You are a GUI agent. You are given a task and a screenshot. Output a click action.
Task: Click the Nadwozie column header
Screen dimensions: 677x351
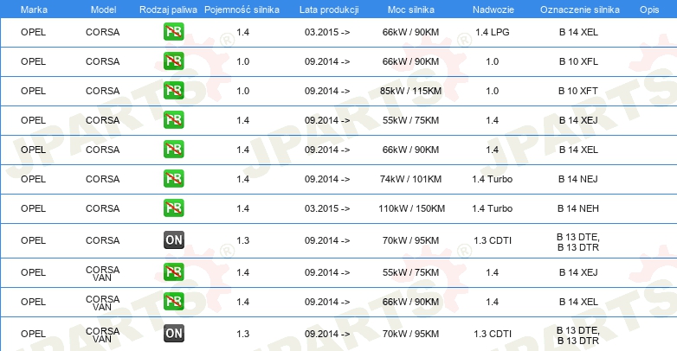(493, 10)
